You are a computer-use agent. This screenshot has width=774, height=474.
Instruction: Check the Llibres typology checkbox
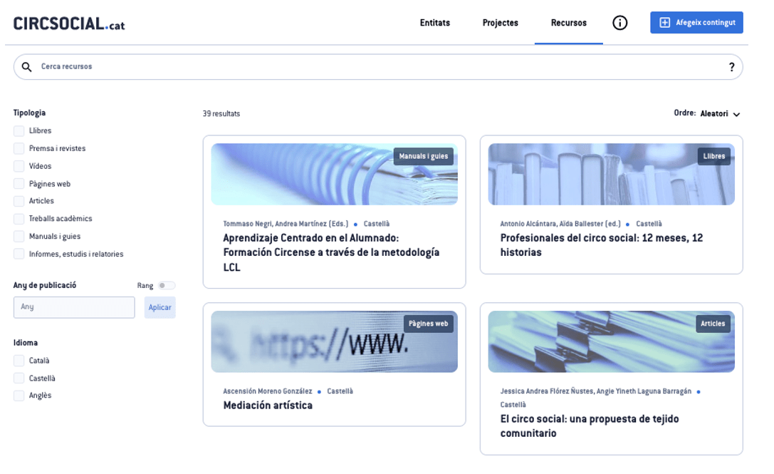click(x=19, y=131)
